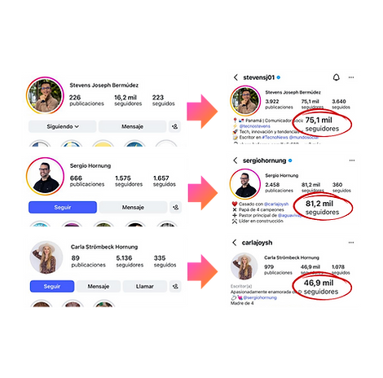
Task: Open the three-dot menu on carlajoysh profile
Action: (x=351, y=242)
